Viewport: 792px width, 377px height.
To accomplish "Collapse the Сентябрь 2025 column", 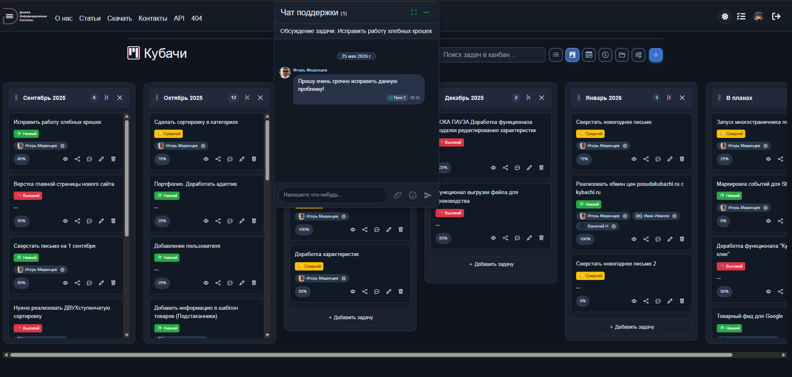I will click(x=107, y=97).
